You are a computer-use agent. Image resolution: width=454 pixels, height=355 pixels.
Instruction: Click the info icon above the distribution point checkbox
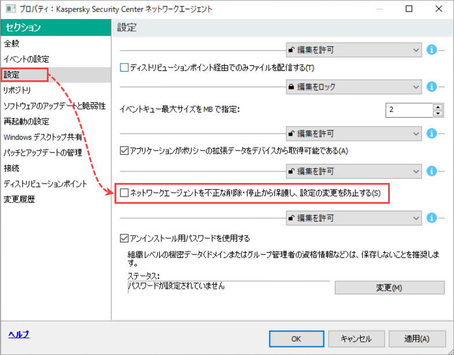(431, 50)
